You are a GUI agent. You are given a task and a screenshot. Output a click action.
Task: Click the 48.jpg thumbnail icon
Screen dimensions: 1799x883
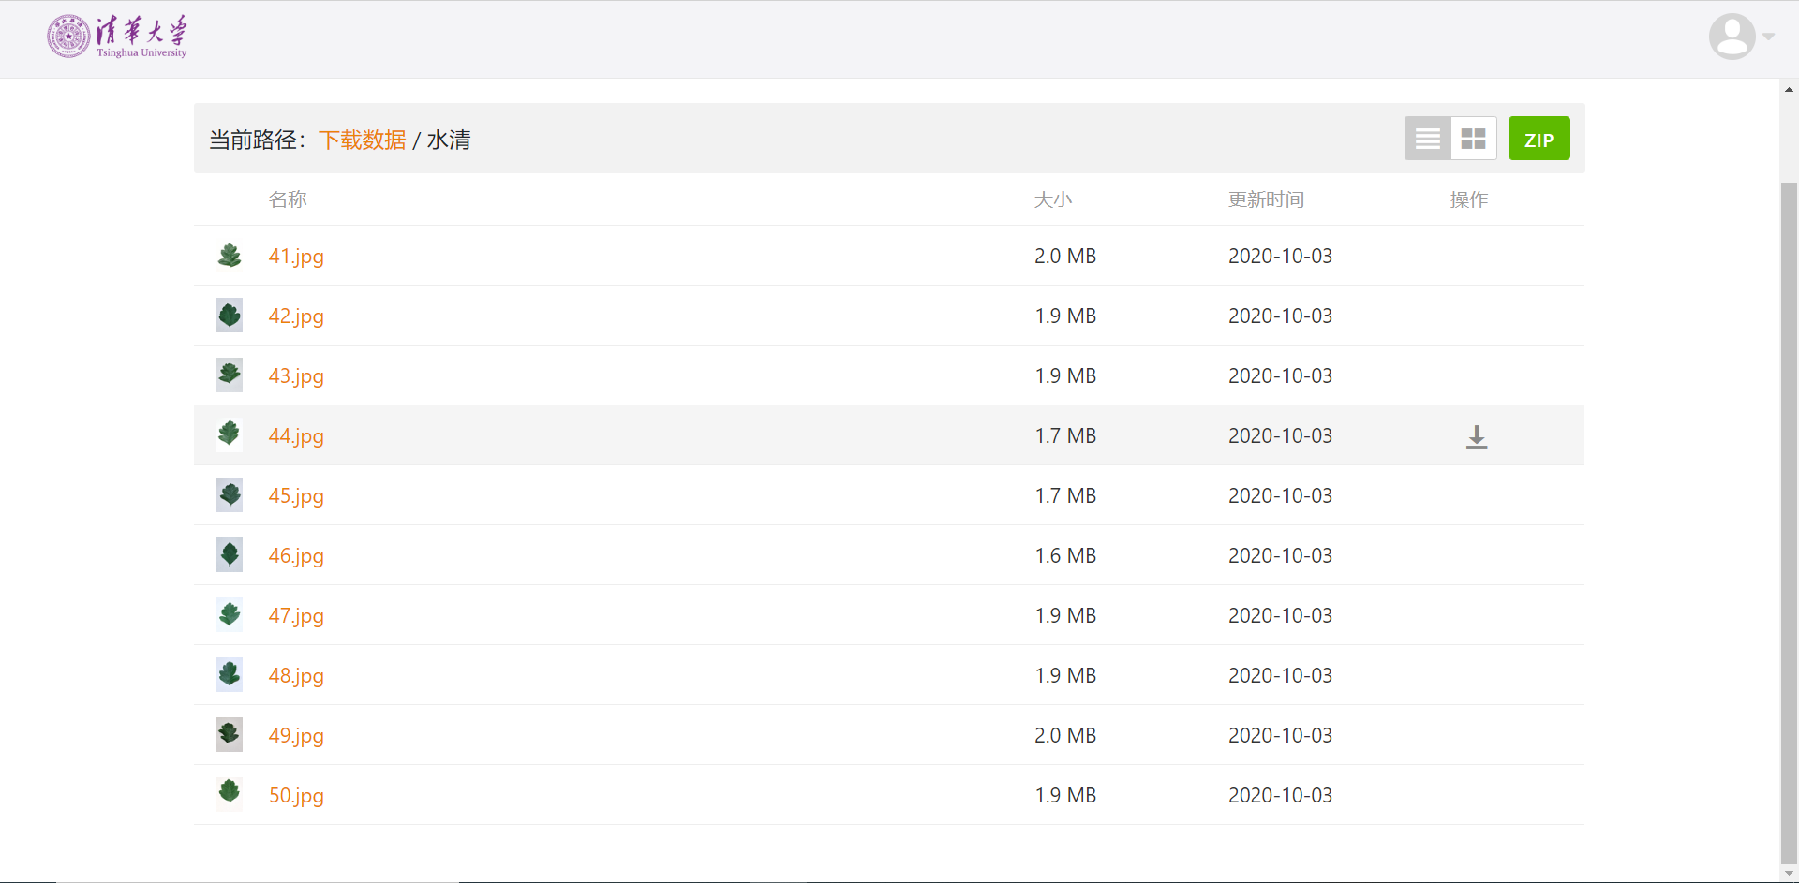pyautogui.click(x=230, y=675)
